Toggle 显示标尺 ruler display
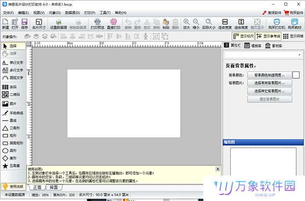The image size is (305, 201). [x=243, y=36]
